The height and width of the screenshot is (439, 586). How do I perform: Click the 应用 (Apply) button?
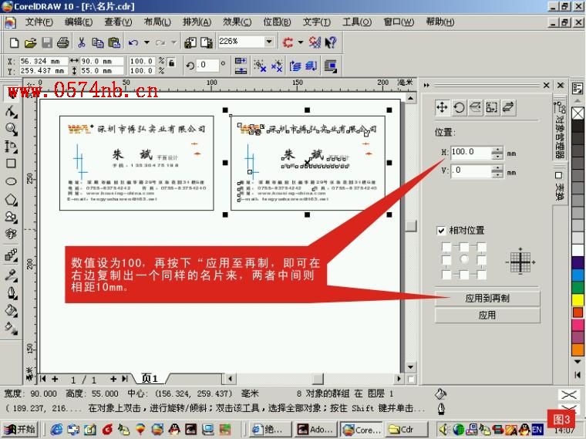pyautogui.click(x=487, y=316)
